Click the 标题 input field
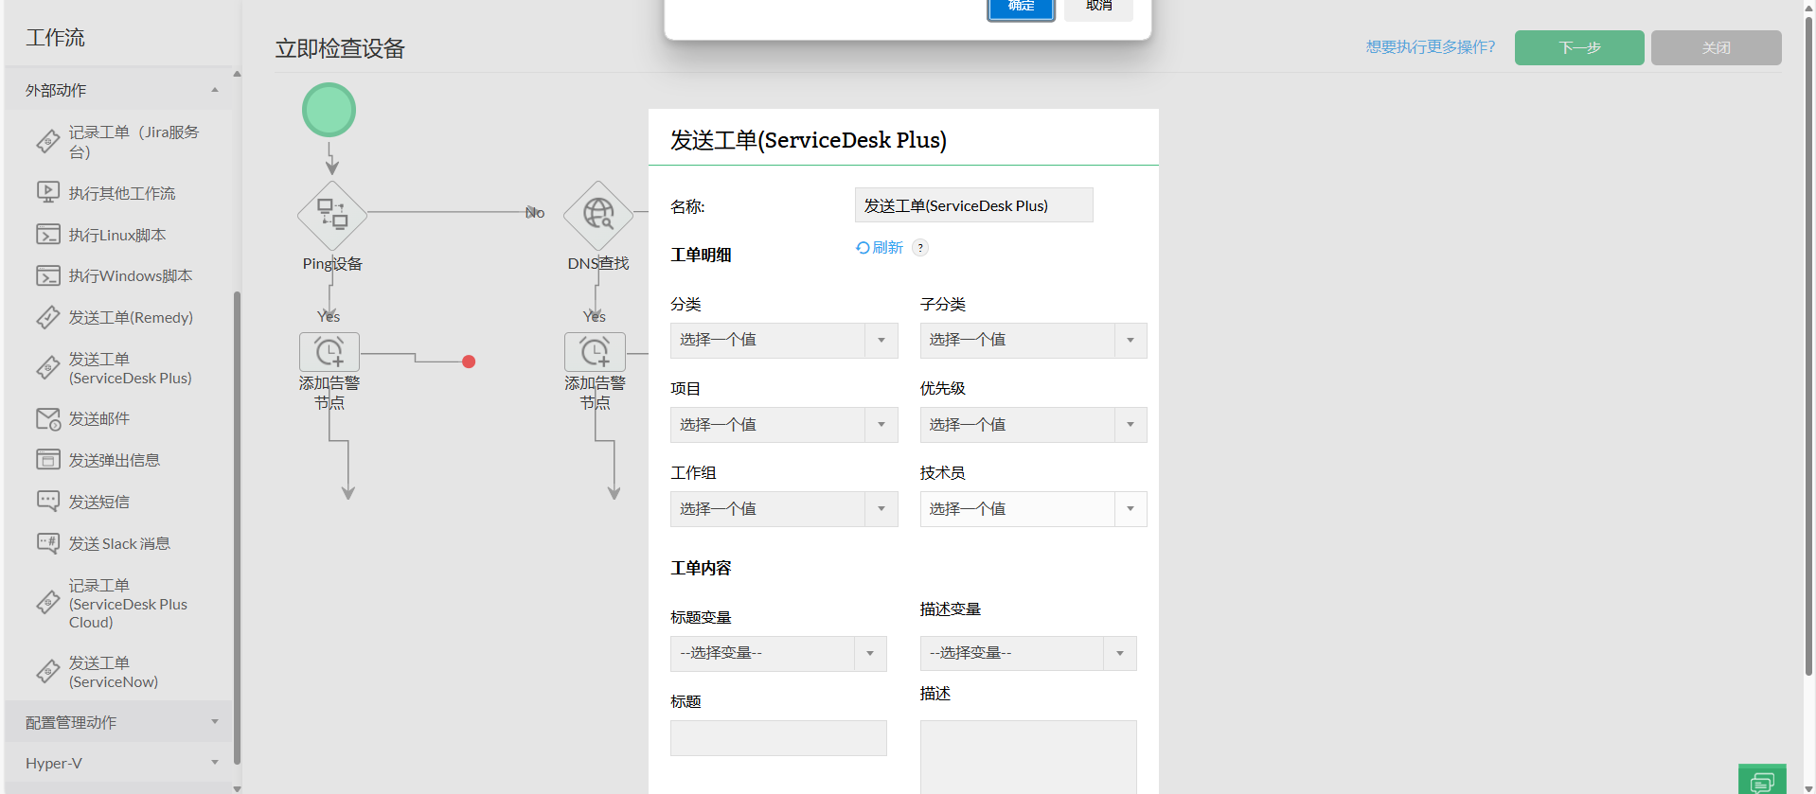This screenshot has width=1816, height=794. [778, 738]
